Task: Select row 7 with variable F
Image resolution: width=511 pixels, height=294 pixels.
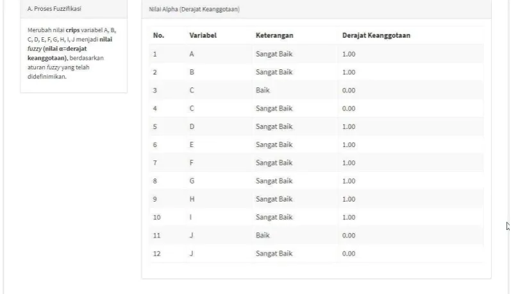Action: pyautogui.click(x=316, y=163)
